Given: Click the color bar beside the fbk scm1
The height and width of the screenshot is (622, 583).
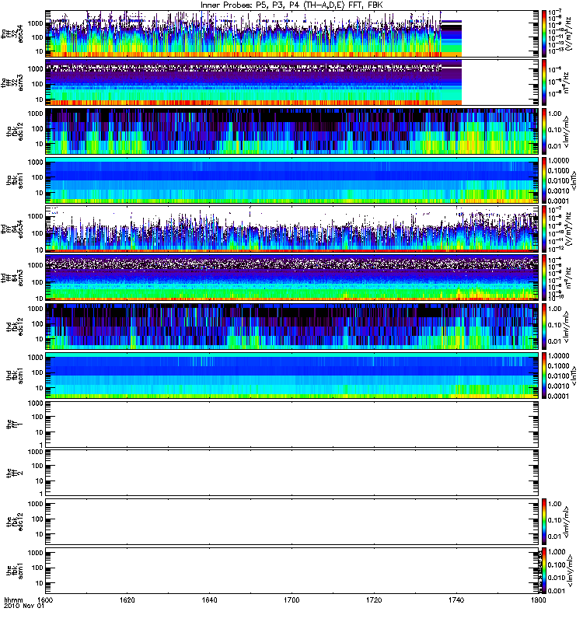Looking at the screenshot, I should 544,571.
